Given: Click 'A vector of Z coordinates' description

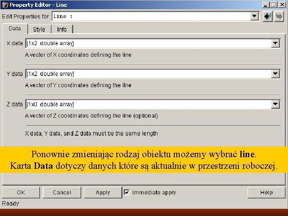Looking at the screenshot, I should click(x=92, y=116).
